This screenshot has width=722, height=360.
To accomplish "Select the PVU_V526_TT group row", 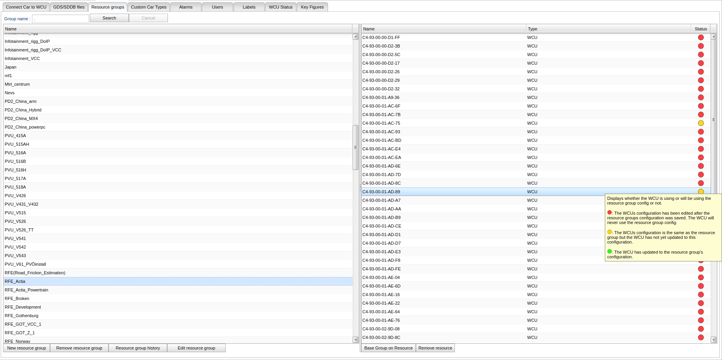I will coord(19,230).
